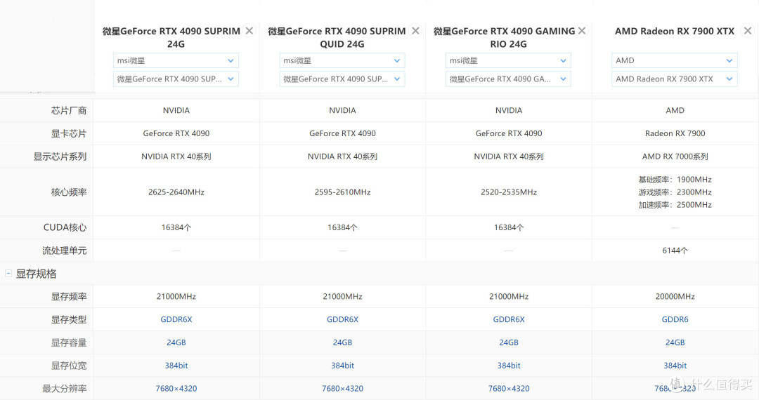Open first column's model dropdown under SUPRIM 24G
The height and width of the screenshot is (400, 759).
tap(176, 79)
